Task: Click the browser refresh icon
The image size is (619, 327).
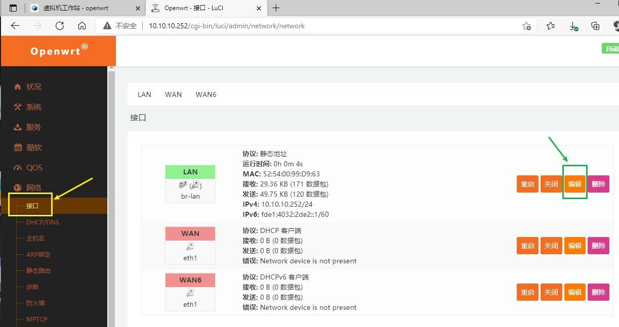Action: [x=59, y=26]
